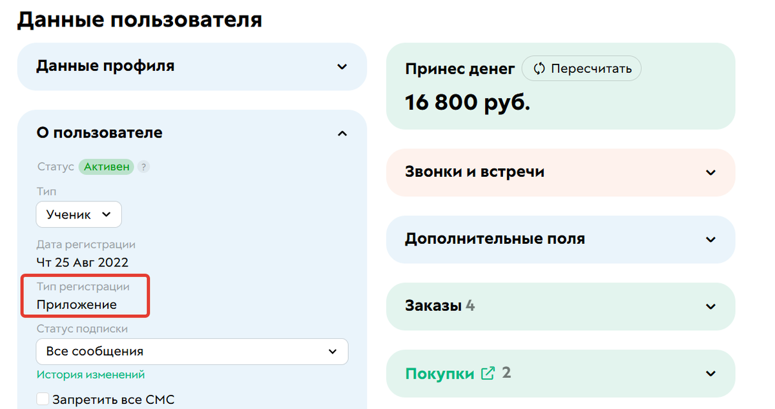Image resolution: width=775 pixels, height=409 pixels.
Task: Click the dropdown arrow inside Ученик selector
Action: (107, 214)
